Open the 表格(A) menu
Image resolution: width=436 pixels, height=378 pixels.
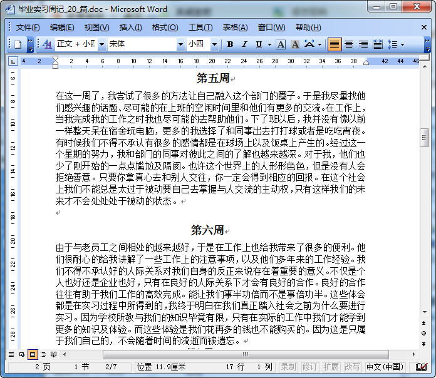coord(235,27)
